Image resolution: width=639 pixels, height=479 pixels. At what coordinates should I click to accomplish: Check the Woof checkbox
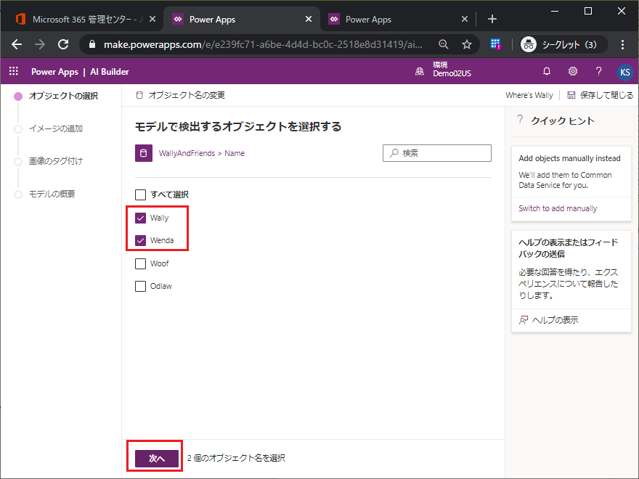point(141,263)
